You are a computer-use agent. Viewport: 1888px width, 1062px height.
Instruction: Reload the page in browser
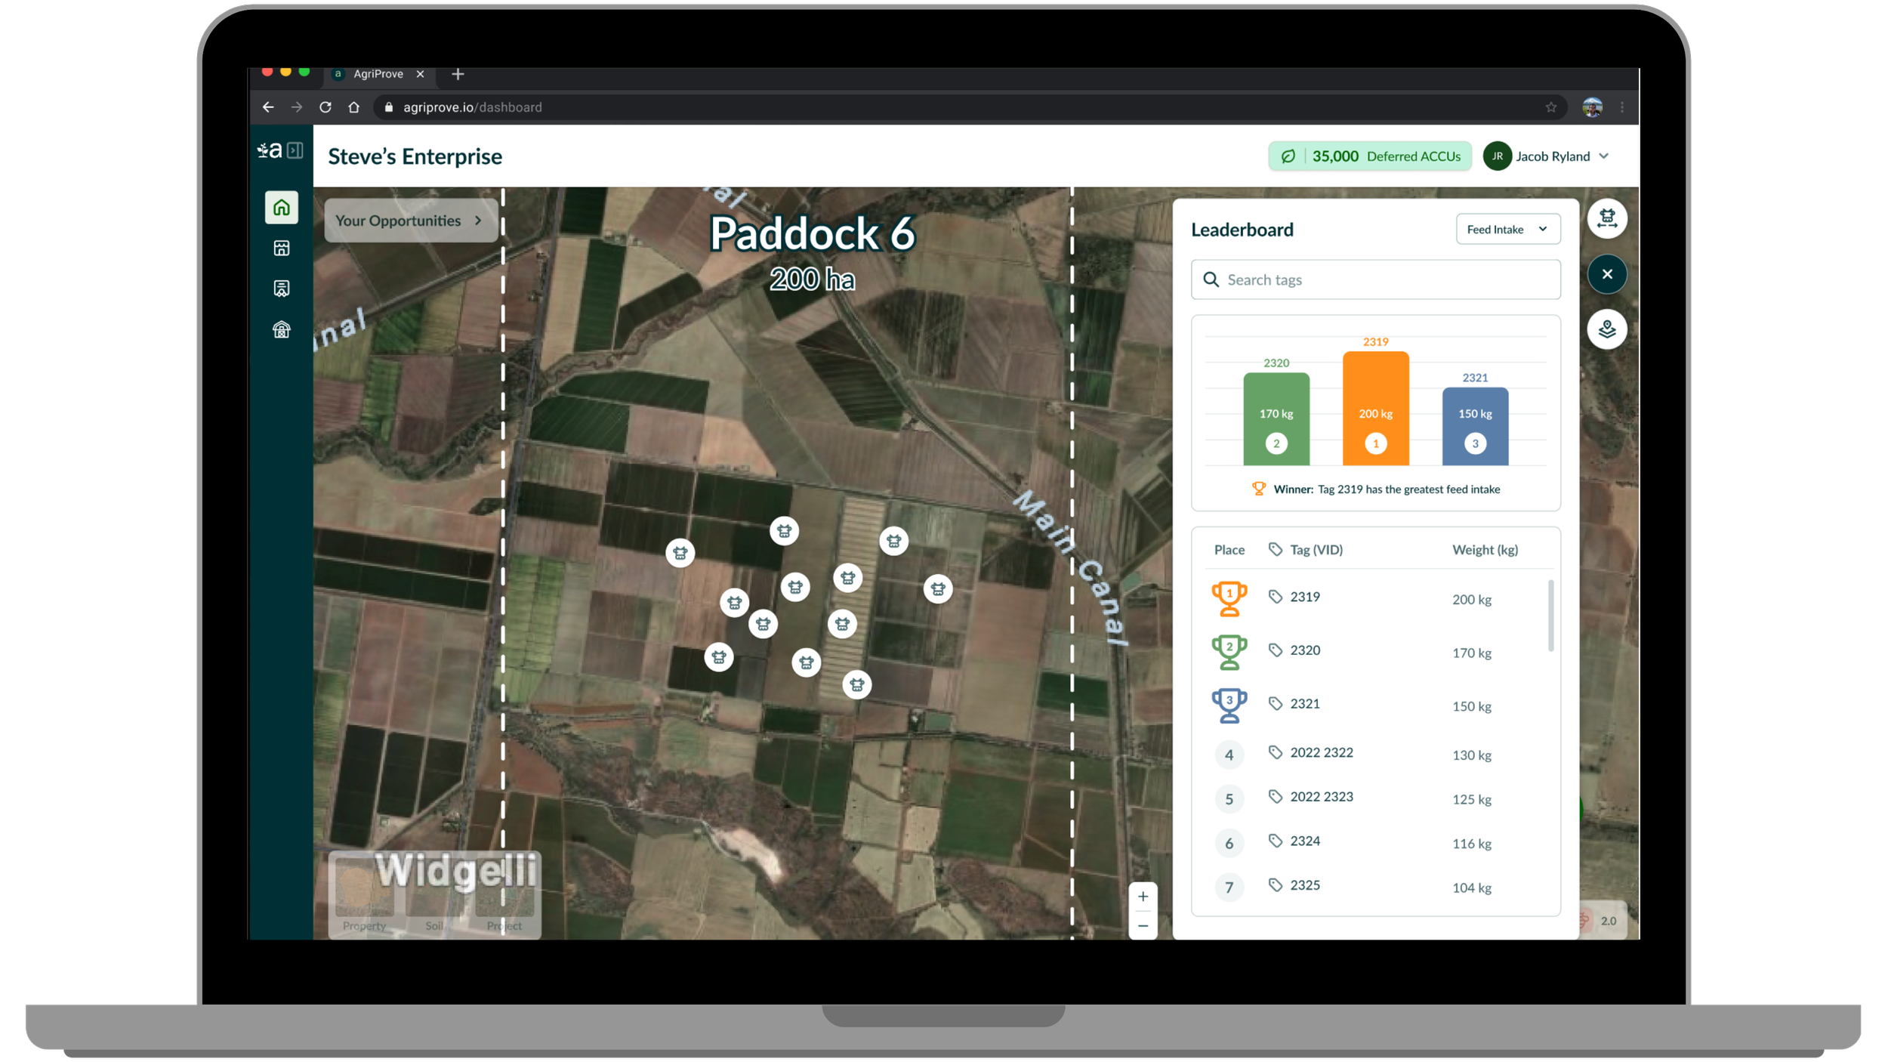click(x=325, y=107)
